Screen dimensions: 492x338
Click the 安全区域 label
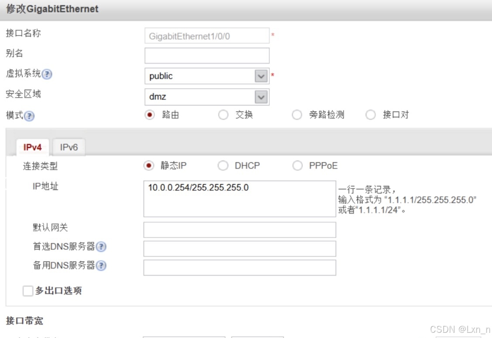(x=23, y=94)
